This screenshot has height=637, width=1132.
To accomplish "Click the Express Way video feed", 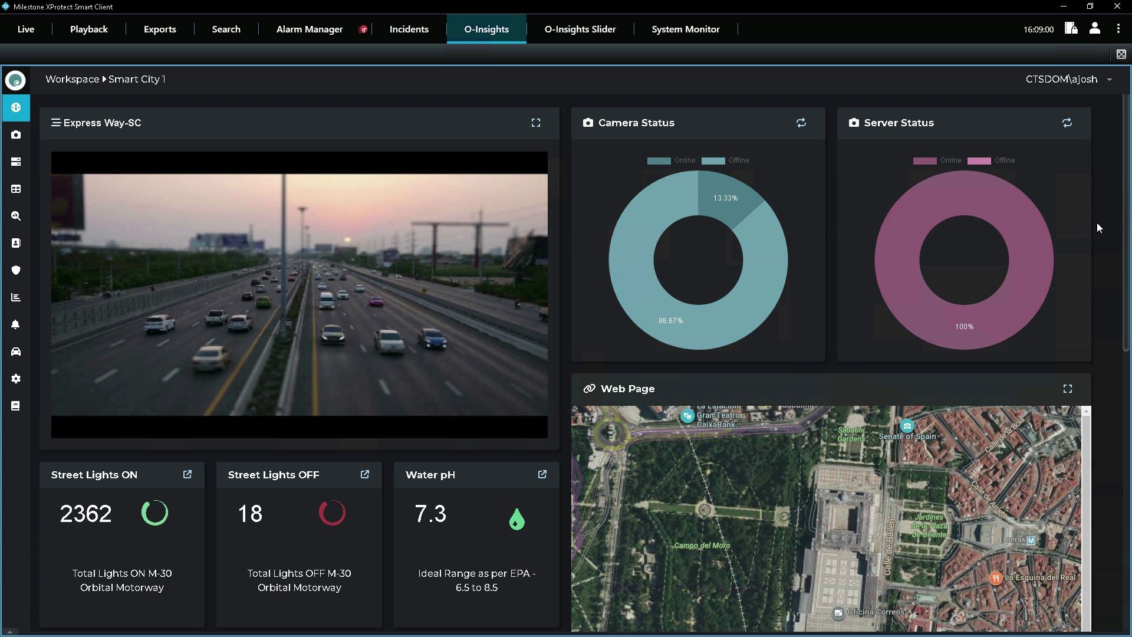I will 299,295.
